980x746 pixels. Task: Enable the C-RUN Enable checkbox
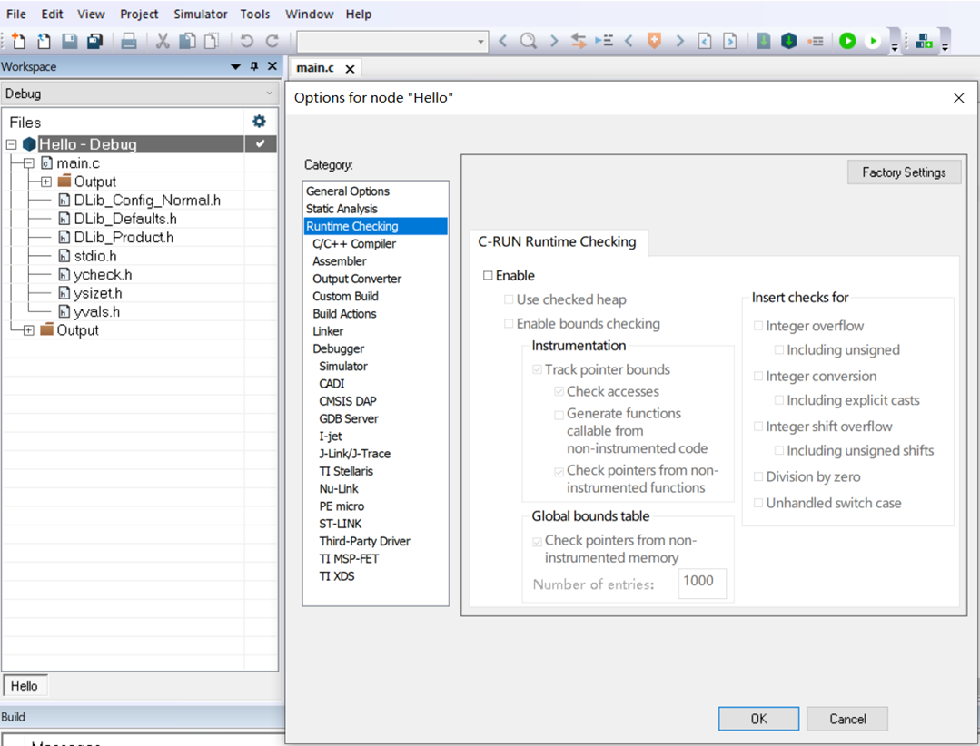[488, 275]
